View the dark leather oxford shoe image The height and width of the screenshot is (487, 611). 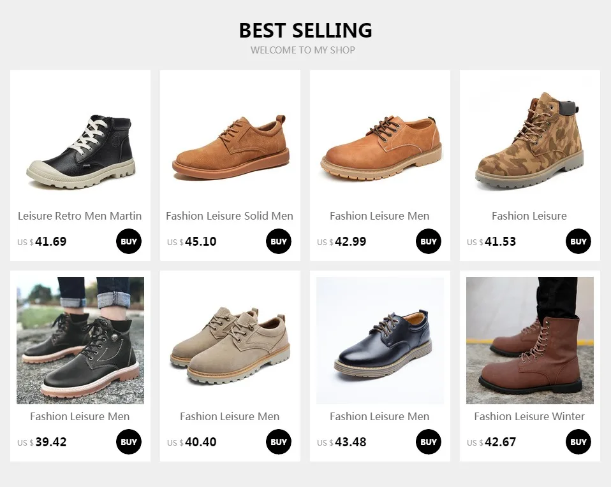(x=380, y=341)
